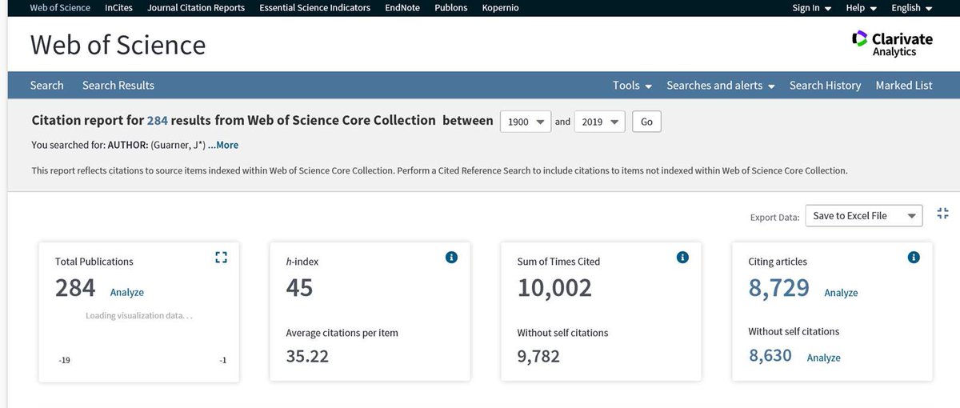Screen dimensions: 960x408
Task: Open EndNote from top bar
Action: [402, 8]
